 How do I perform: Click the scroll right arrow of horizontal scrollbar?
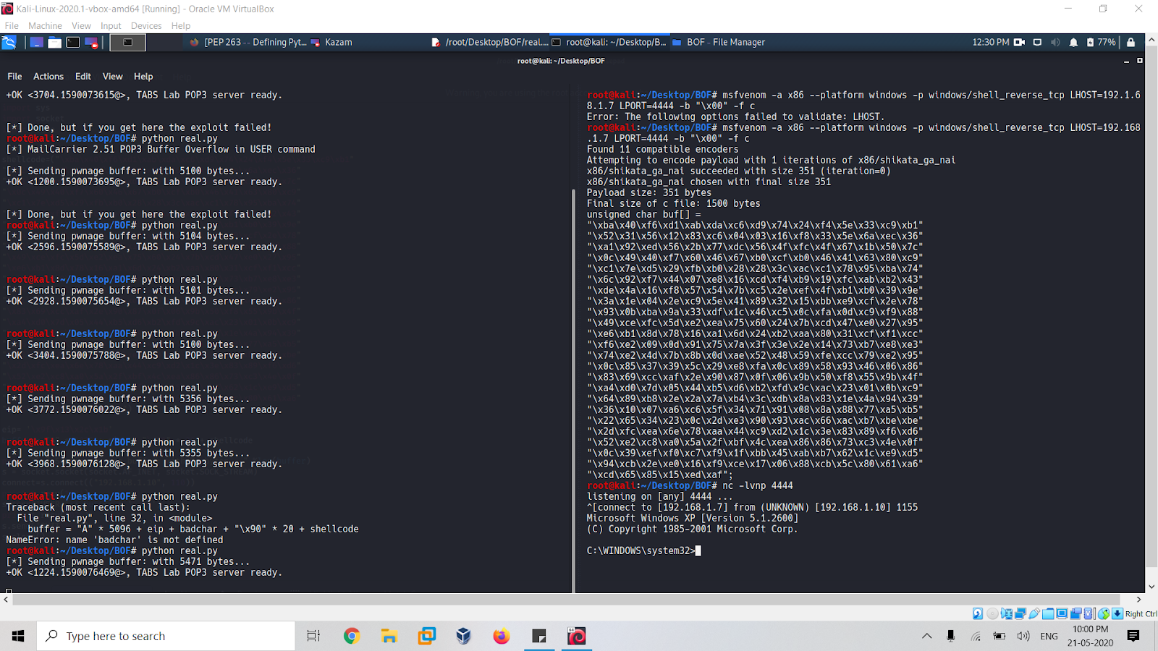[x=1138, y=600]
